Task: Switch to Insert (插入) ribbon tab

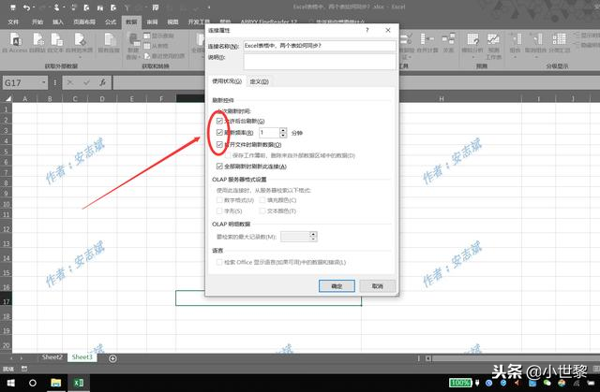Action: 58,22
